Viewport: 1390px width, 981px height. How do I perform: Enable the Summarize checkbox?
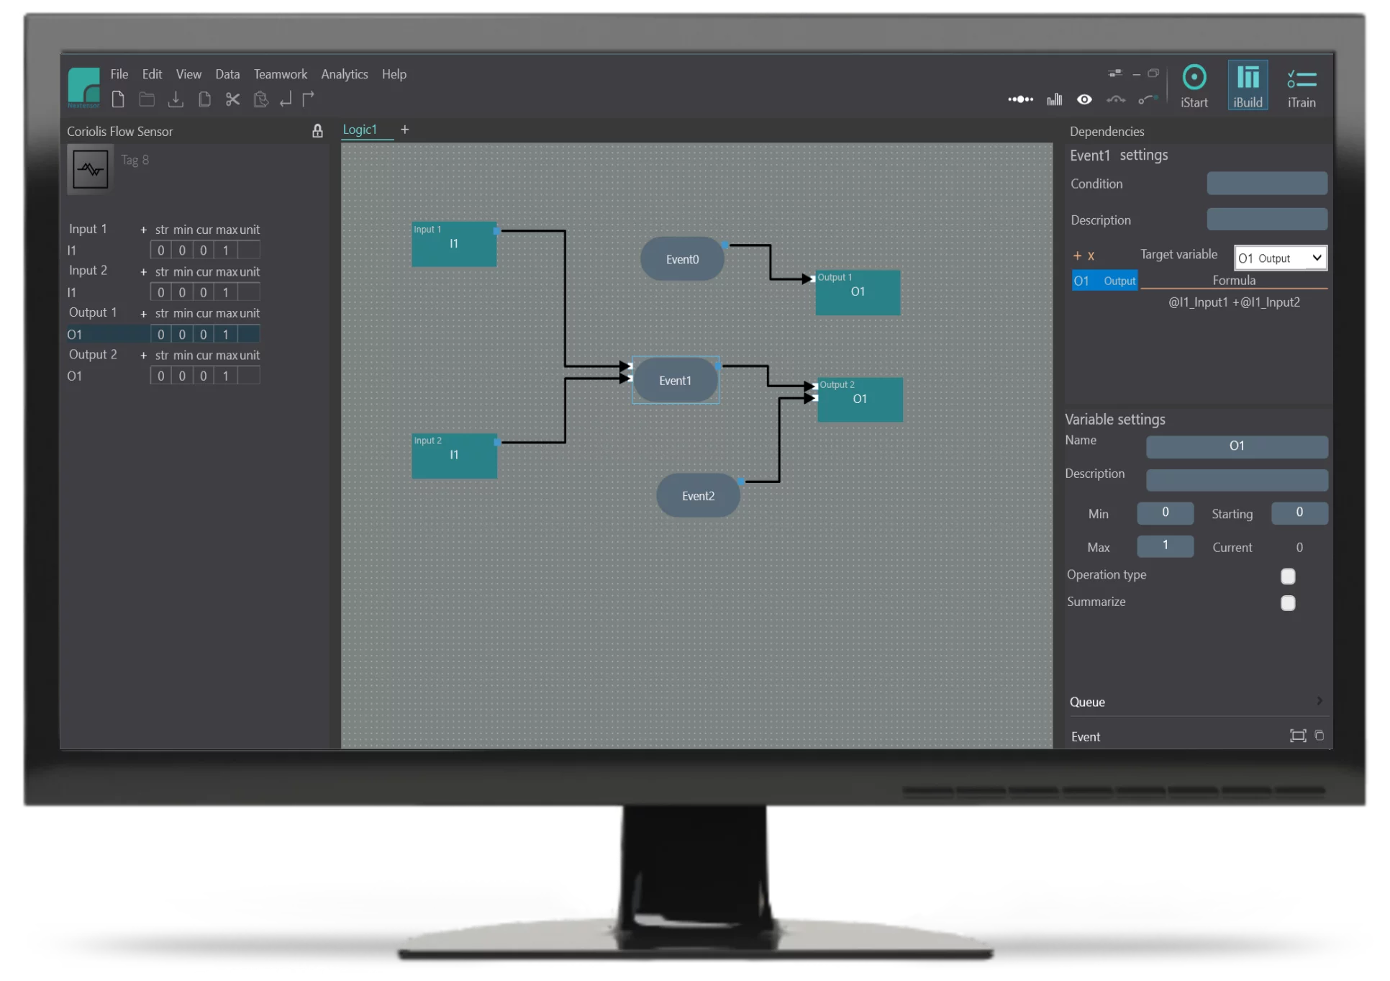tap(1288, 603)
